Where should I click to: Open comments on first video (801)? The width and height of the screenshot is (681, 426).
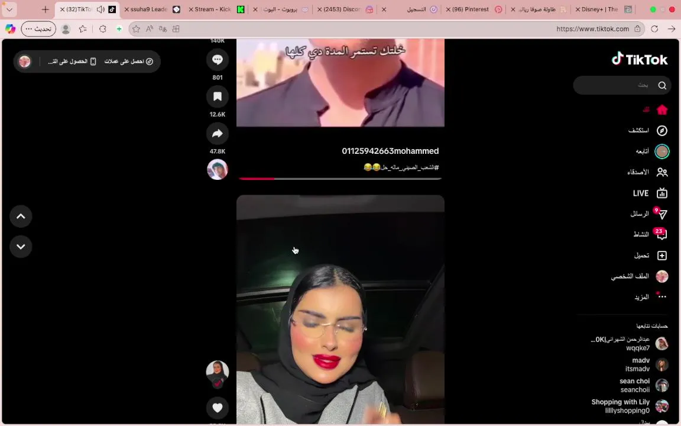pyautogui.click(x=218, y=60)
